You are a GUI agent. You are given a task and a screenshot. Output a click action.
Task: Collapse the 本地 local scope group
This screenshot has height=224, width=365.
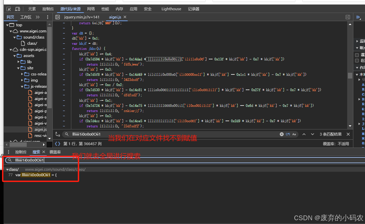[x=357, y=74]
